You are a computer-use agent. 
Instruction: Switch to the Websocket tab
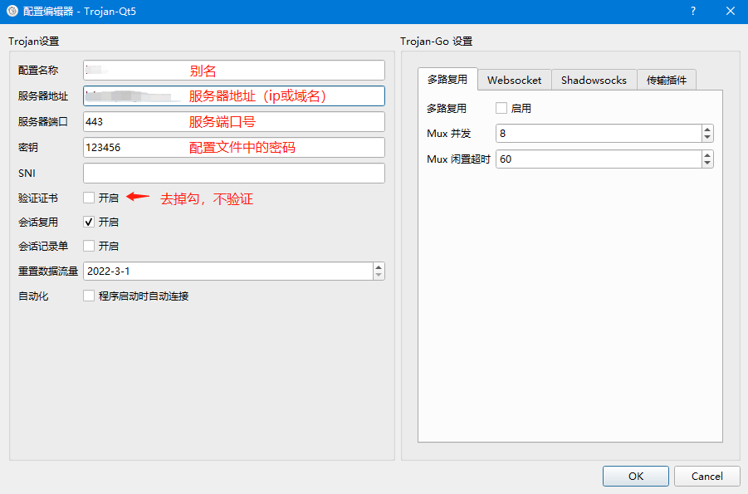point(514,81)
